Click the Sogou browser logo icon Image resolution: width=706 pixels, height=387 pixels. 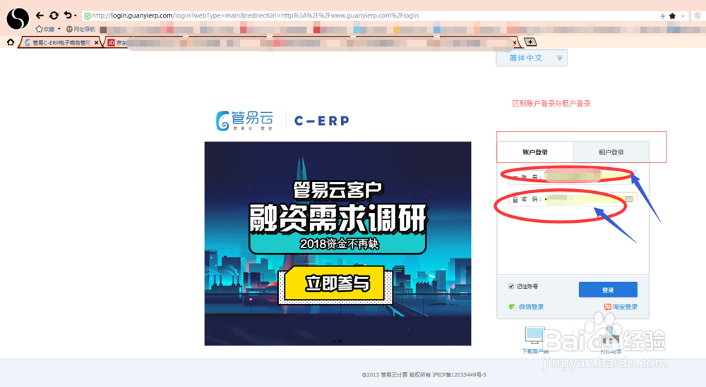click(x=18, y=18)
